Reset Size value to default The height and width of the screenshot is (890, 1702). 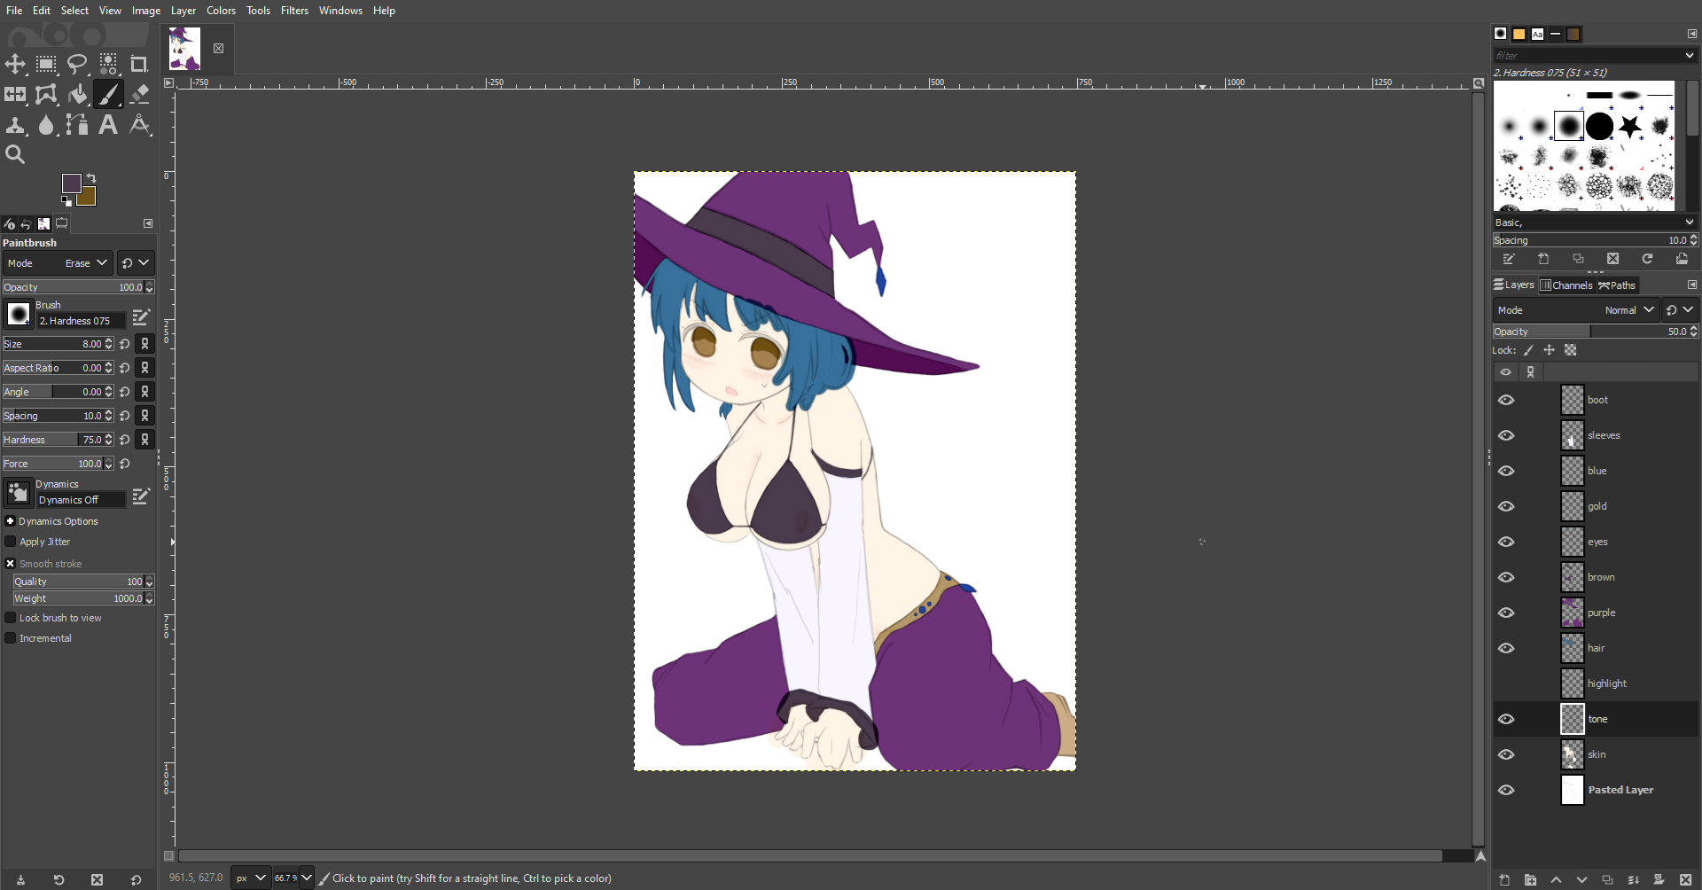pyautogui.click(x=125, y=344)
